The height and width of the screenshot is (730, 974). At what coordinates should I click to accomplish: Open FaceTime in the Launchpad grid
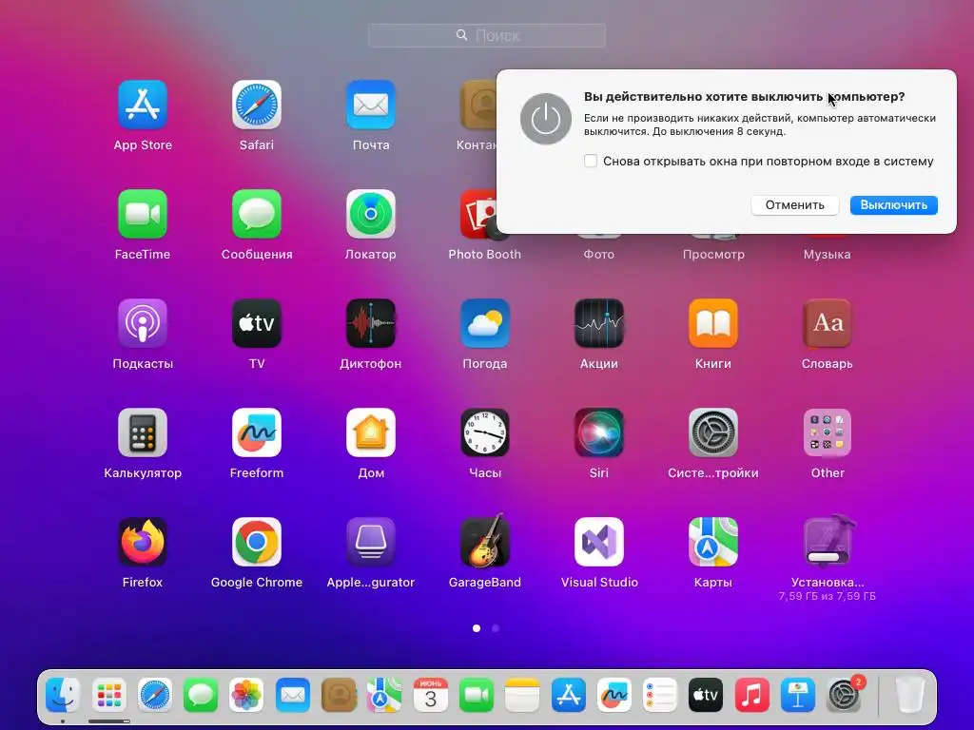click(x=143, y=214)
